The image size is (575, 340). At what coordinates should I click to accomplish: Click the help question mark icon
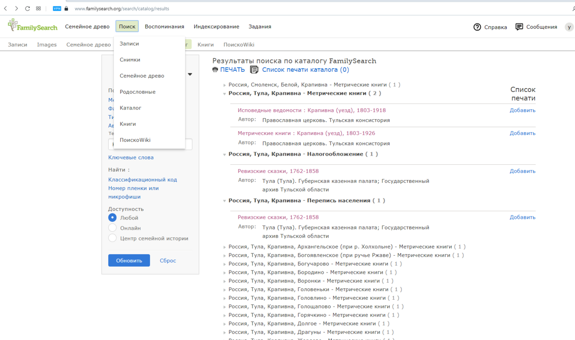point(477,27)
